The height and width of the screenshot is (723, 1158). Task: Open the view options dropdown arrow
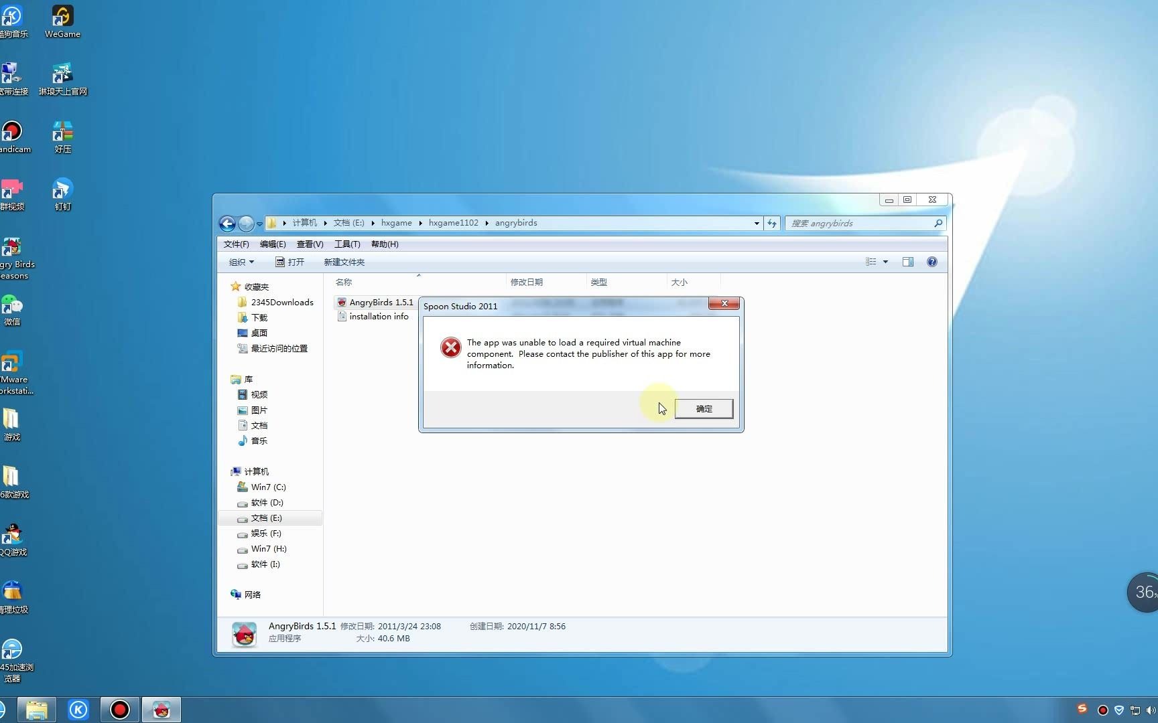pos(885,262)
